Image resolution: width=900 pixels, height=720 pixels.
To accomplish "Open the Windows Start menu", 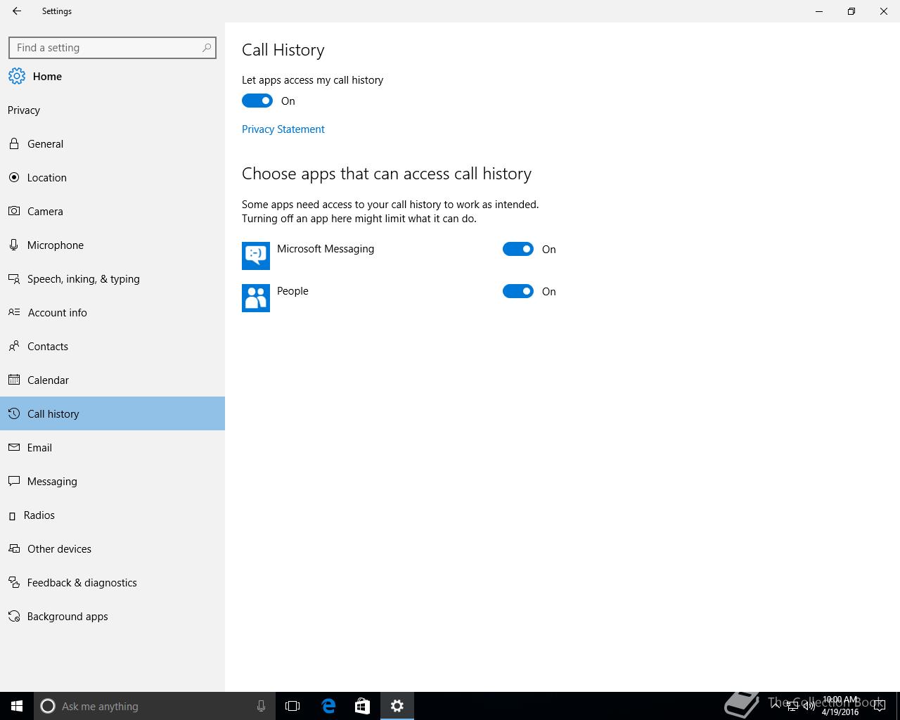I will point(17,706).
